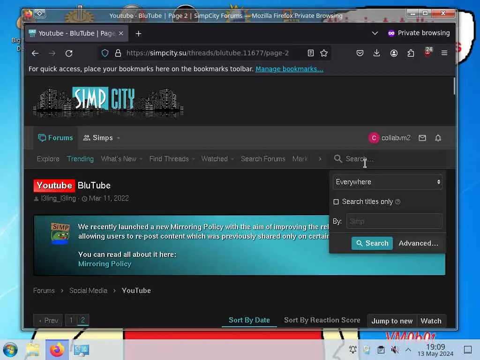
Task: Click the Jump to new button
Action: pos(392,321)
